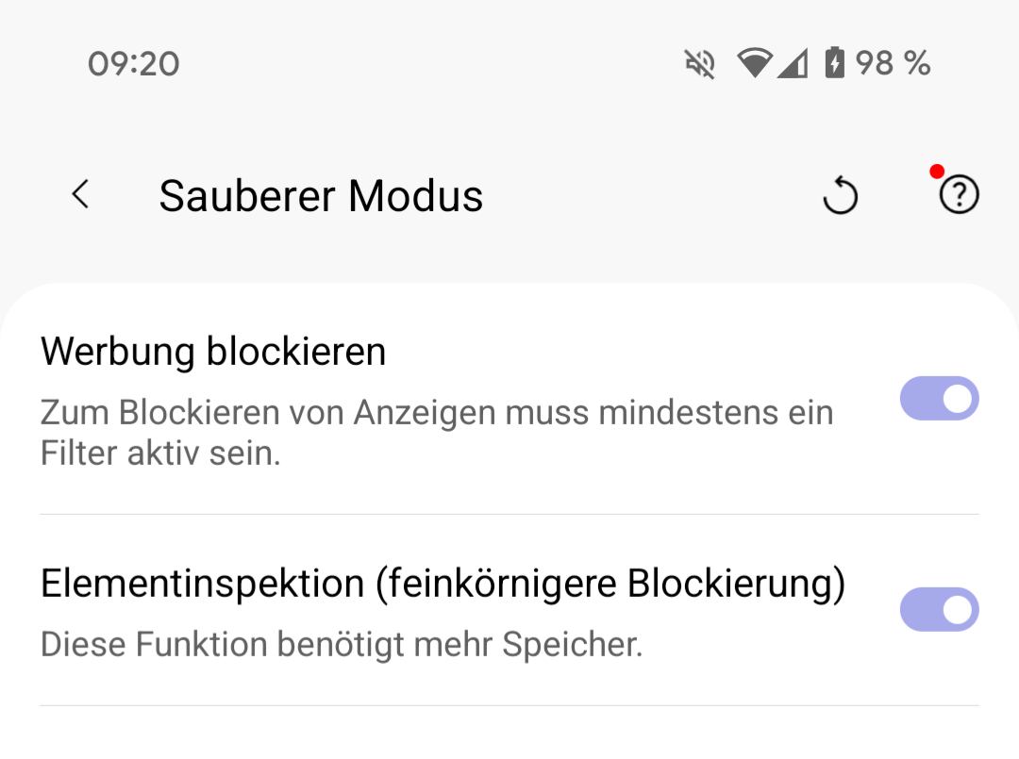Tap the charging battery icon
1019x759 pixels.
click(x=834, y=63)
